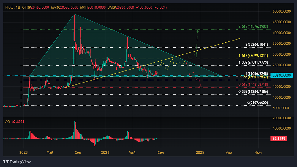
Task: Click the low price value 20010.0000
Action: click(x=97, y=7)
